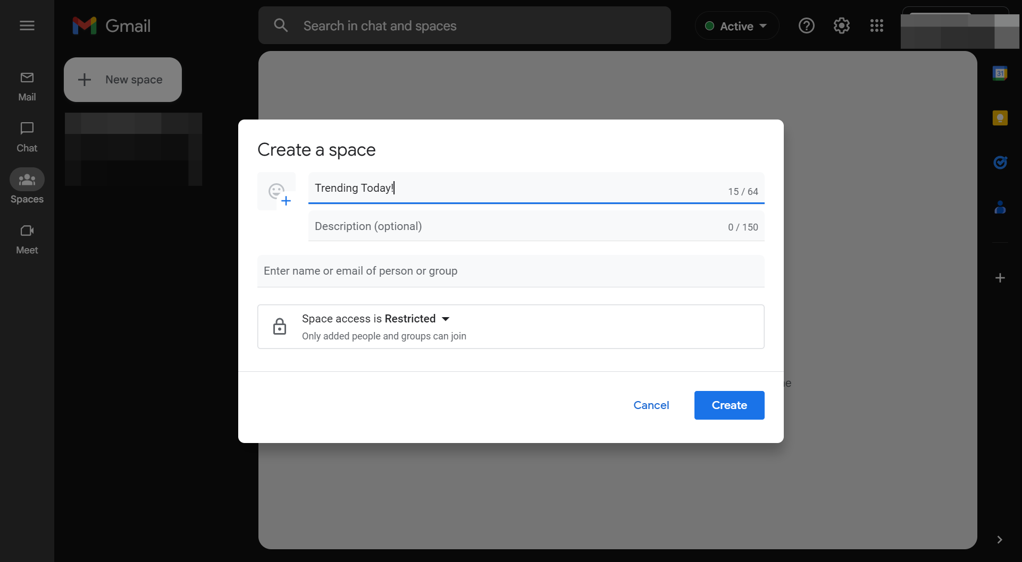Click the Gmail logo
Viewport: 1022px width, 562px height.
[x=112, y=25]
